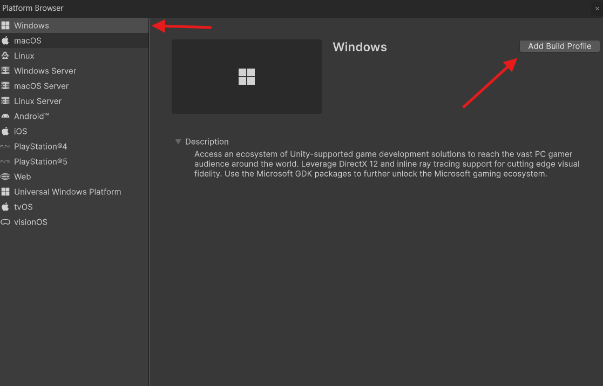Click the PlayStation 5 logo icon
The image size is (603, 386).
tap(5, 161)
